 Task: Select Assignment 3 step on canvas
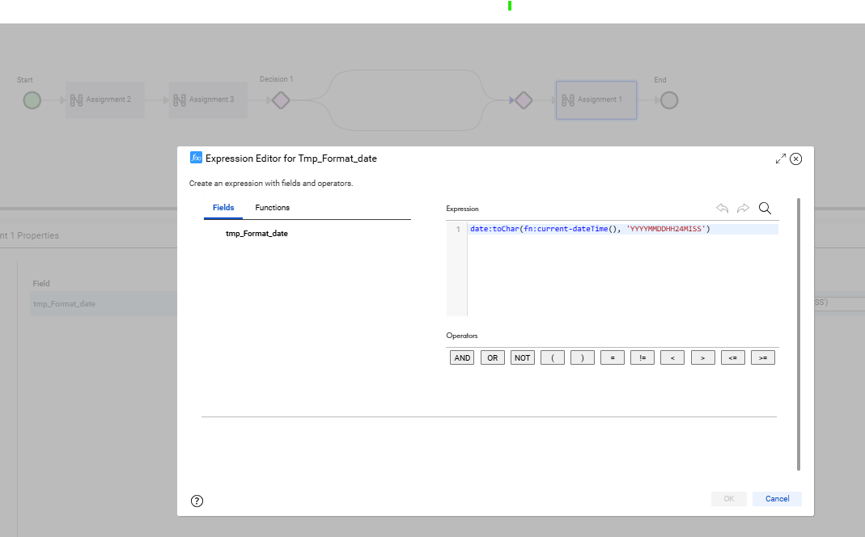tap(208, 99)
